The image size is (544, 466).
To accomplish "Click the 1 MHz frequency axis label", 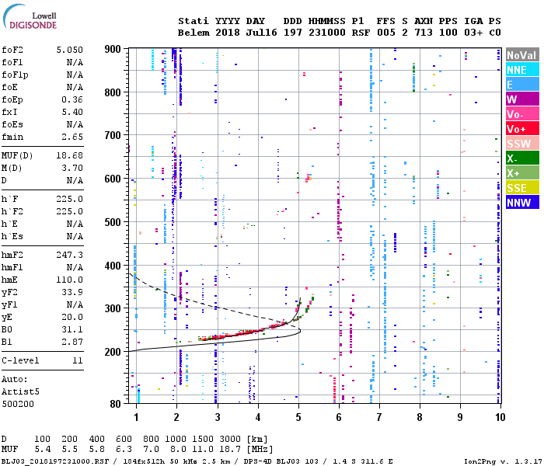I will [136, 417].
